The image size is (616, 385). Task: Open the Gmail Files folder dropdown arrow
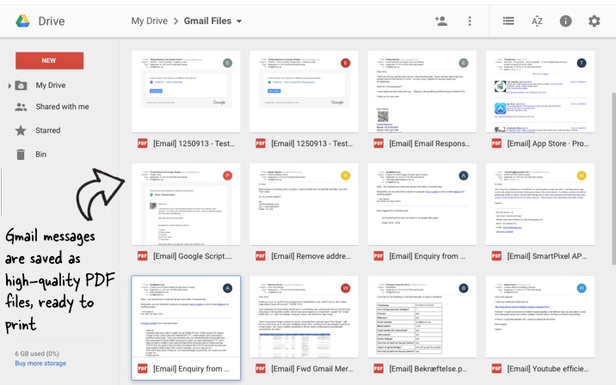point(239,21)
